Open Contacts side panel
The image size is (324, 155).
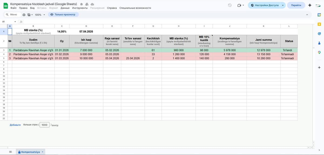point(319,43)
